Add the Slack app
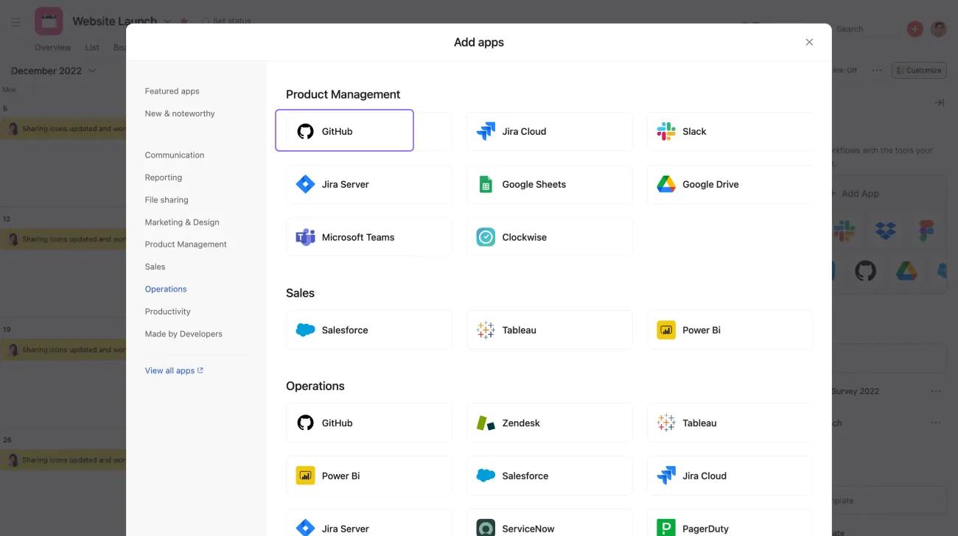 click(x=729, y=131)
